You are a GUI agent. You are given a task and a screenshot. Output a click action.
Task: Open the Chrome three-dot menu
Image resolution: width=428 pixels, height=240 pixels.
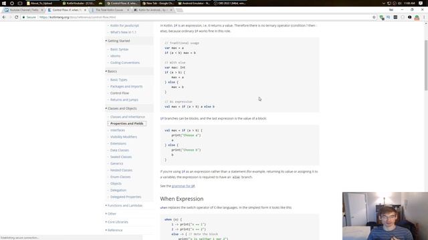[x=424, y=17]
